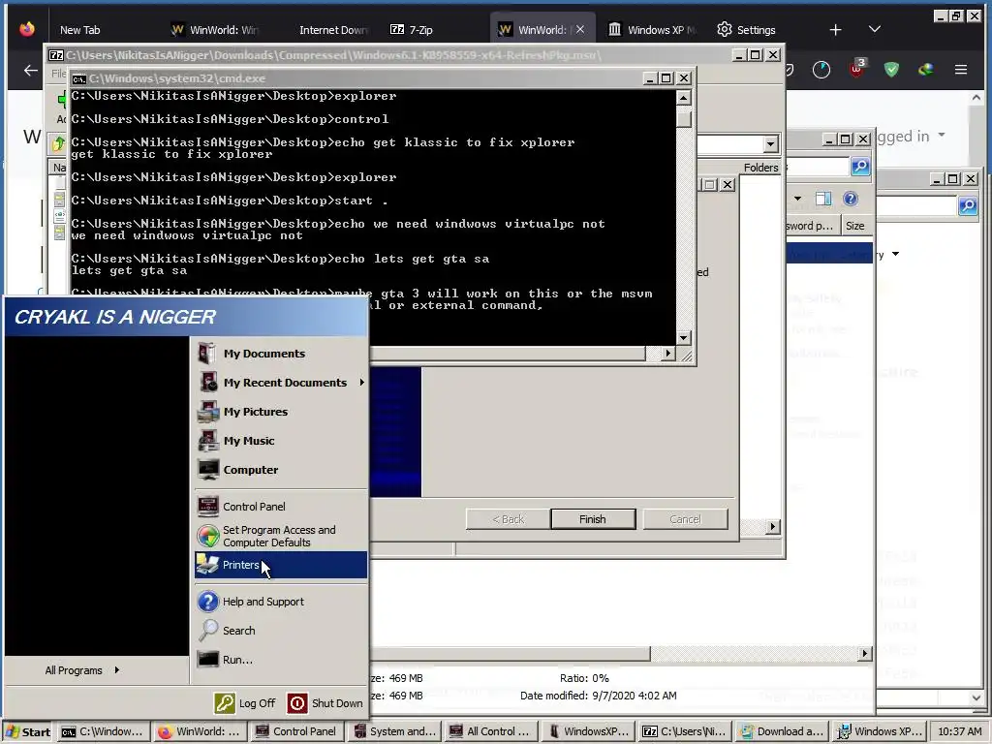Sort by the Size column header
Screen dimensions: 992x744
pyautogui.click(x=856, y=226)
